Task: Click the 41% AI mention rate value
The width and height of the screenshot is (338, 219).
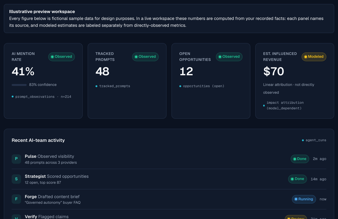Action: pos(23,71)
